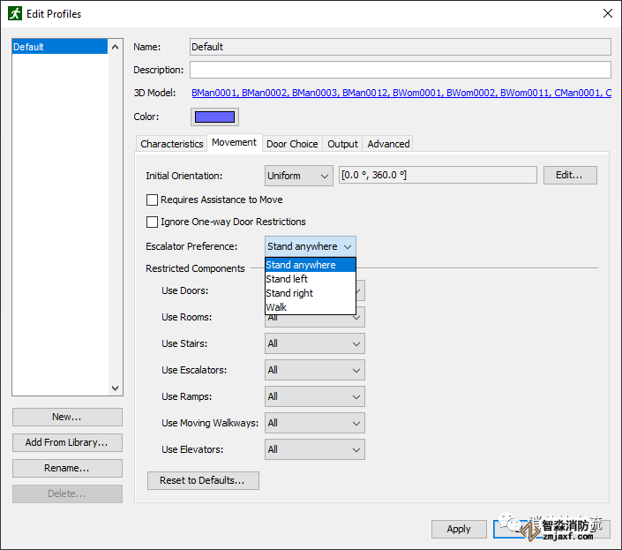The height and width of the screenshot is (550, 622).
Task: Open the Initial Orientation Uniform dropdown
Action: (298, 176)
